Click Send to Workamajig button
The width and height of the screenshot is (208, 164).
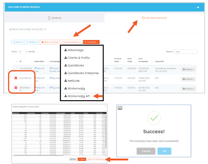[96, 159]
